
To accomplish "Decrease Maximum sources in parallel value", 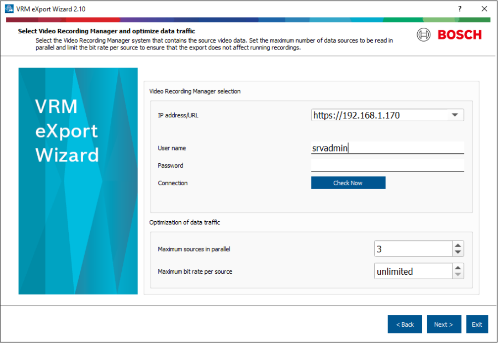I will [x=458, y=252].
